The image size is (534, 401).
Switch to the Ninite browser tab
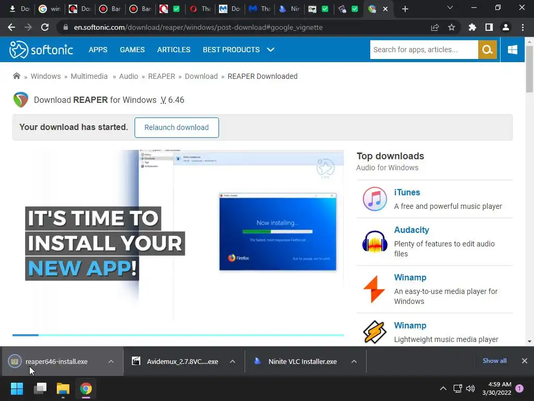(289, 9)
